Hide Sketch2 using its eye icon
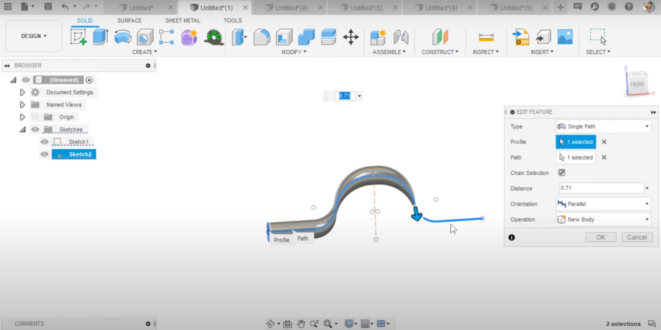 click(x=44, y=154)
